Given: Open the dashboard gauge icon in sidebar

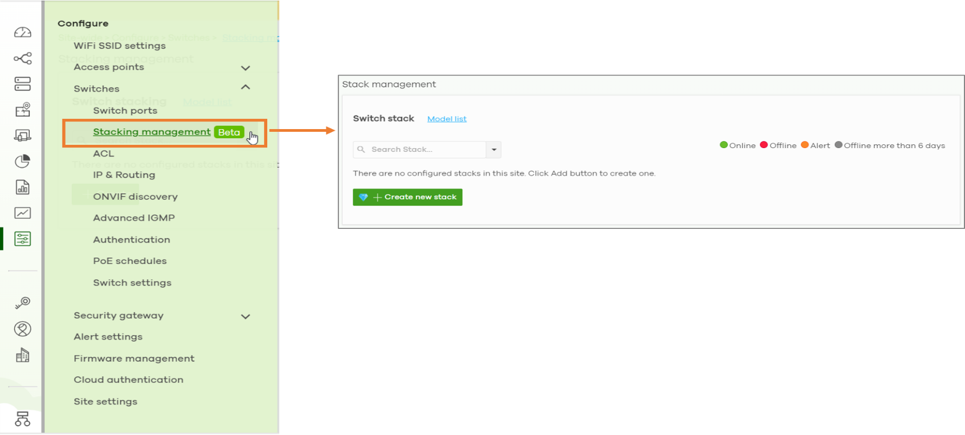Looking at the screenshot, I should (22, 33).
